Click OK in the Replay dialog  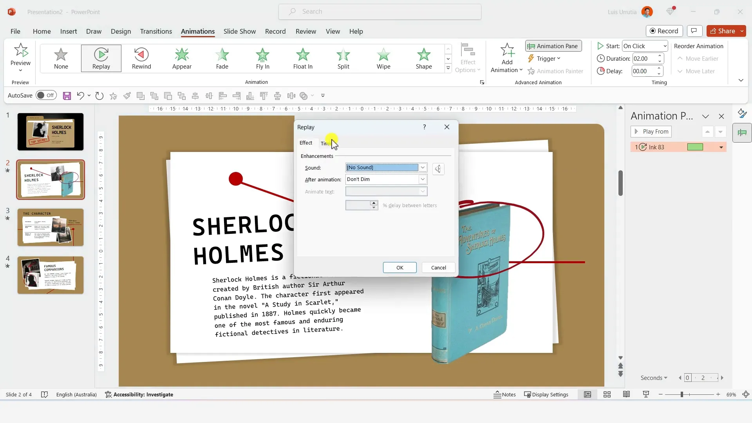tap(399, 268)
